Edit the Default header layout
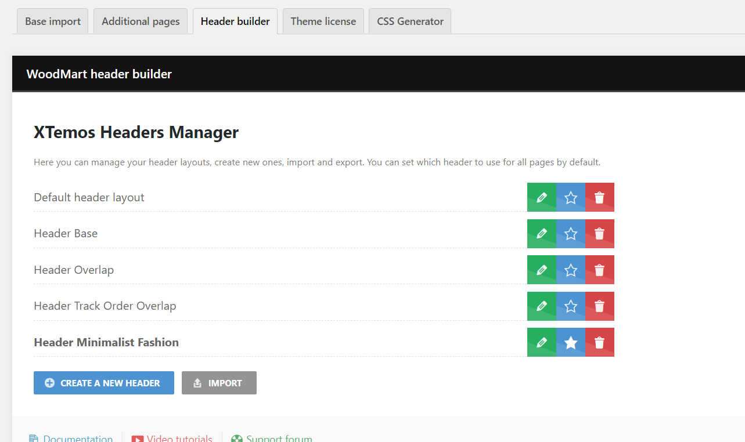 542,197
